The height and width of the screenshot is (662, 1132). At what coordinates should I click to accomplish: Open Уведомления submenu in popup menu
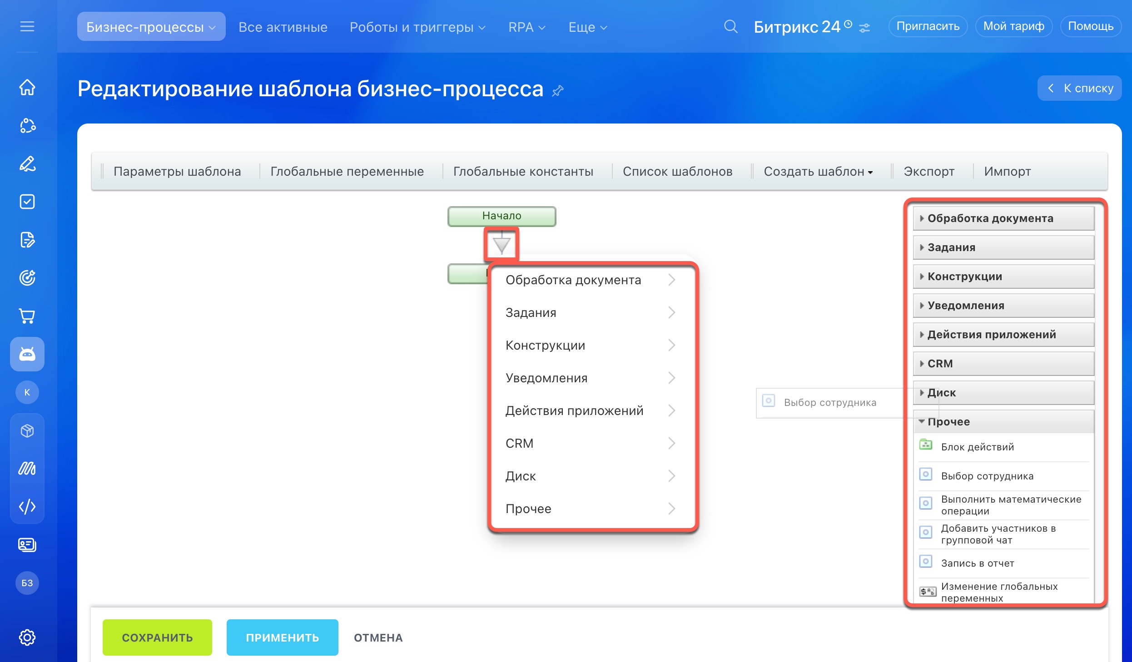click(x=592, y=378)
